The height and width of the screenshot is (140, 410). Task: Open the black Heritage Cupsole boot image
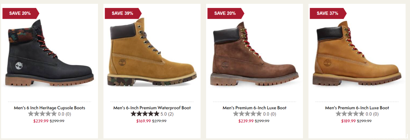click(x=49, y=53)
